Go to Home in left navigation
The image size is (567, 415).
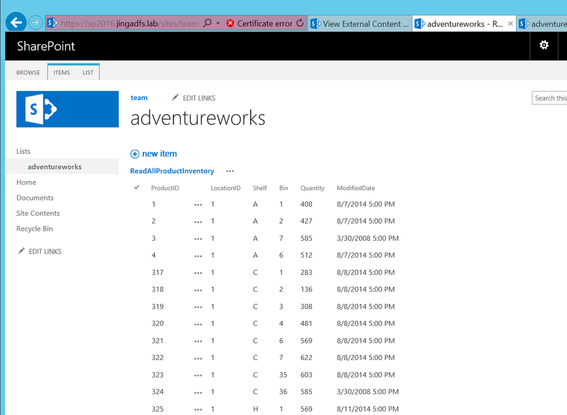click(x=26, y=182)
